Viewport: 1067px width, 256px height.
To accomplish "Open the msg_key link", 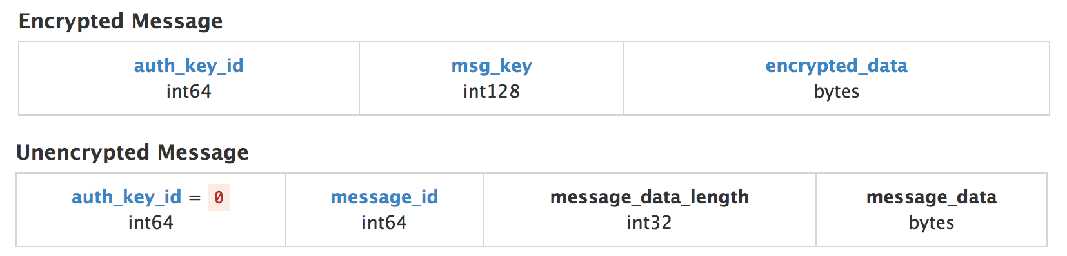I will (492, 66).
